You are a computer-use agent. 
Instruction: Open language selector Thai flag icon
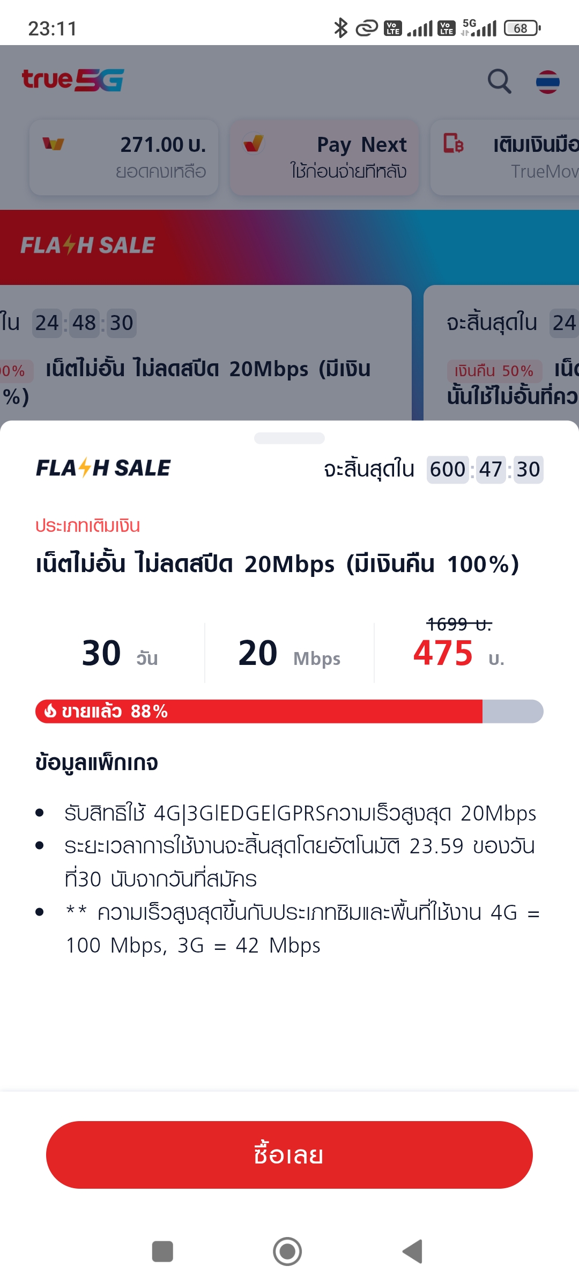click(x=547, y=82)
